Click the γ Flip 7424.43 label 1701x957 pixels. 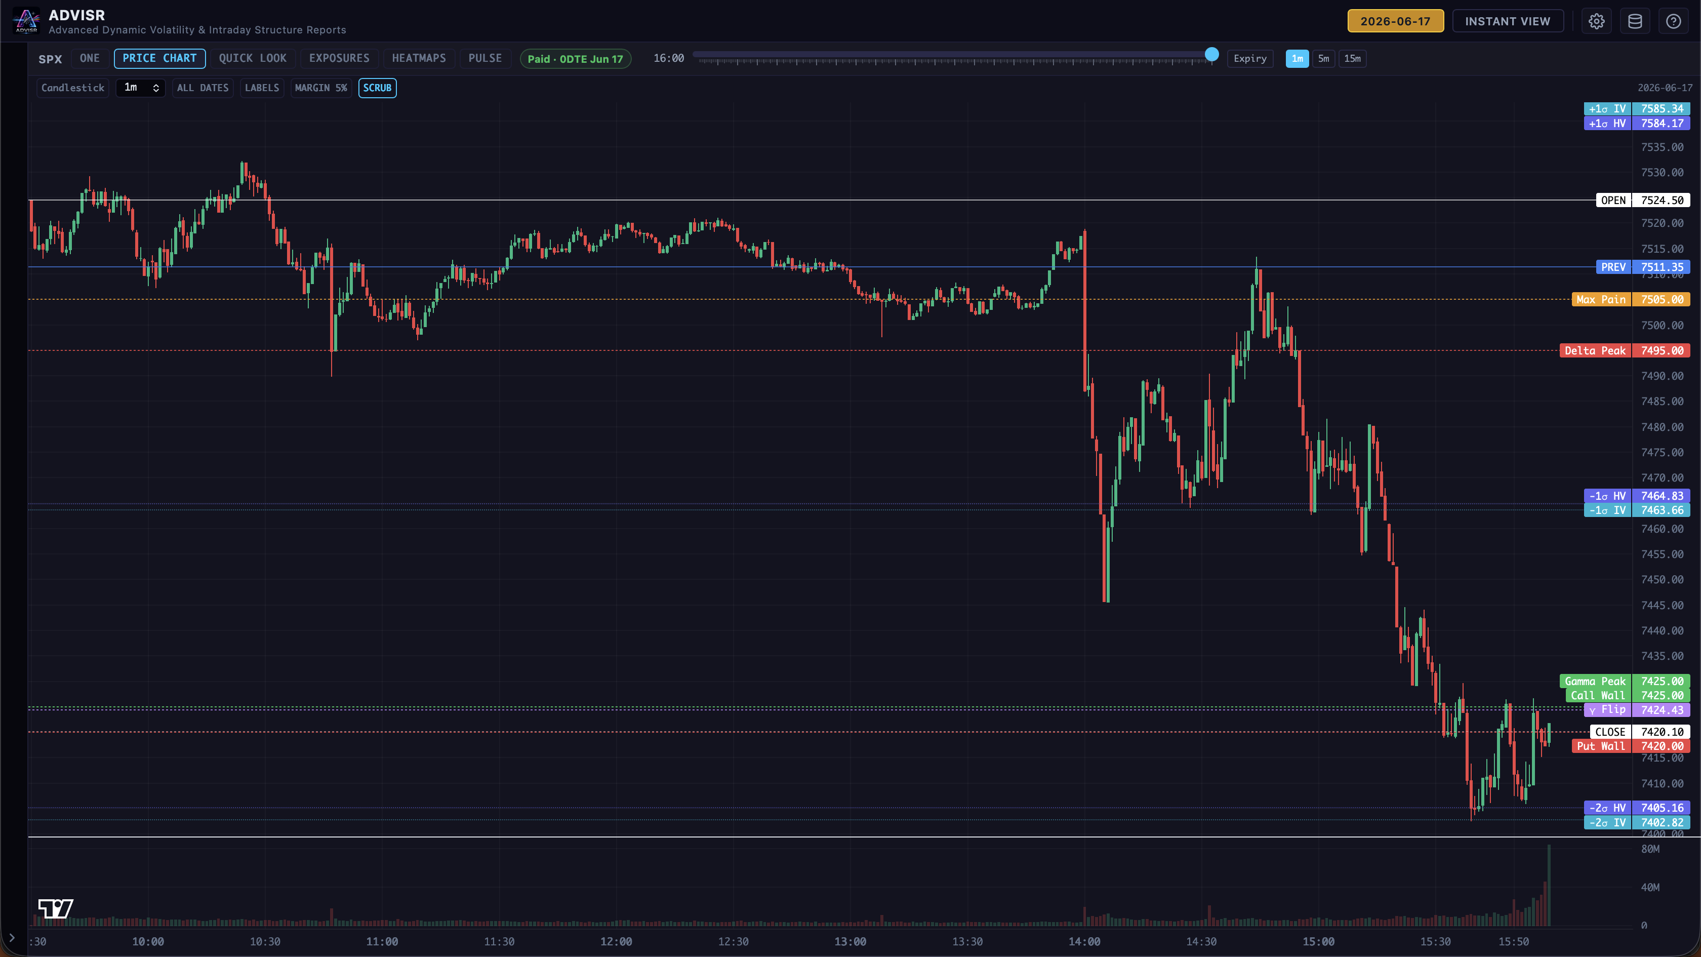click(1637, 710)
